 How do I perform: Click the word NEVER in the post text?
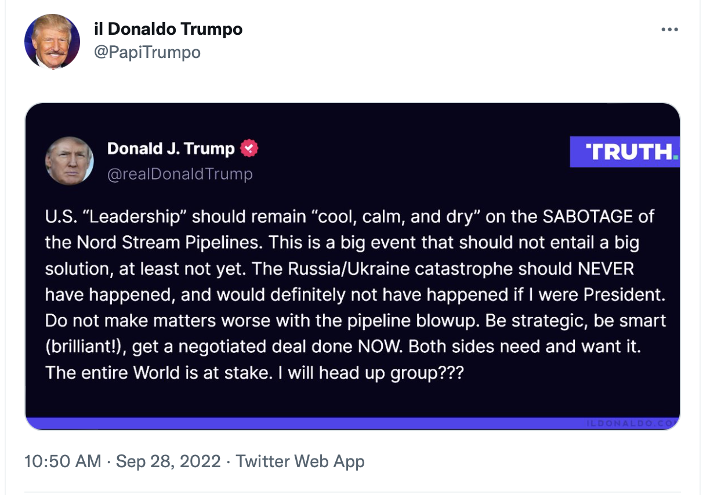pos(606,269)
